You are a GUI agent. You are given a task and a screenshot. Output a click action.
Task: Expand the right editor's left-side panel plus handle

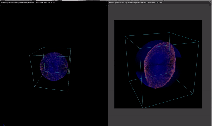(109, 5)
